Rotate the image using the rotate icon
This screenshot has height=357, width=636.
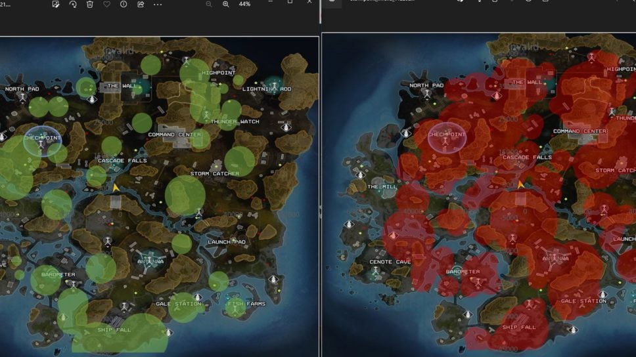(x=73, y=4)
